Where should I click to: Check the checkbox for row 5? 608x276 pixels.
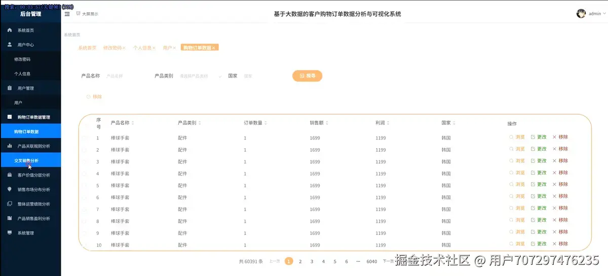coord(85,186)
